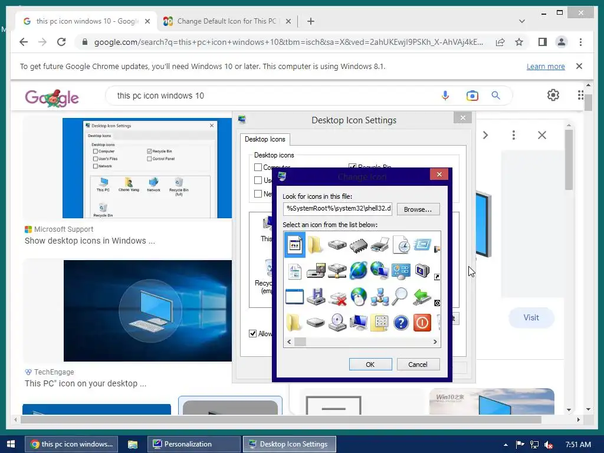Screen dimensions: 604x453
Task: Select the monitor with moon icon
Action: point(422,270)
